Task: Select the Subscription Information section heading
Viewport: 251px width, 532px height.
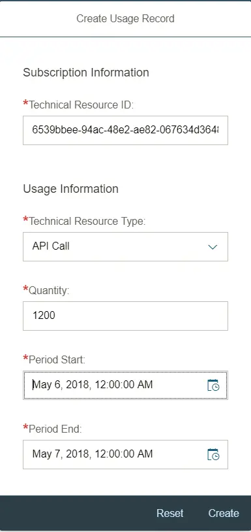Action: (86, 73)
